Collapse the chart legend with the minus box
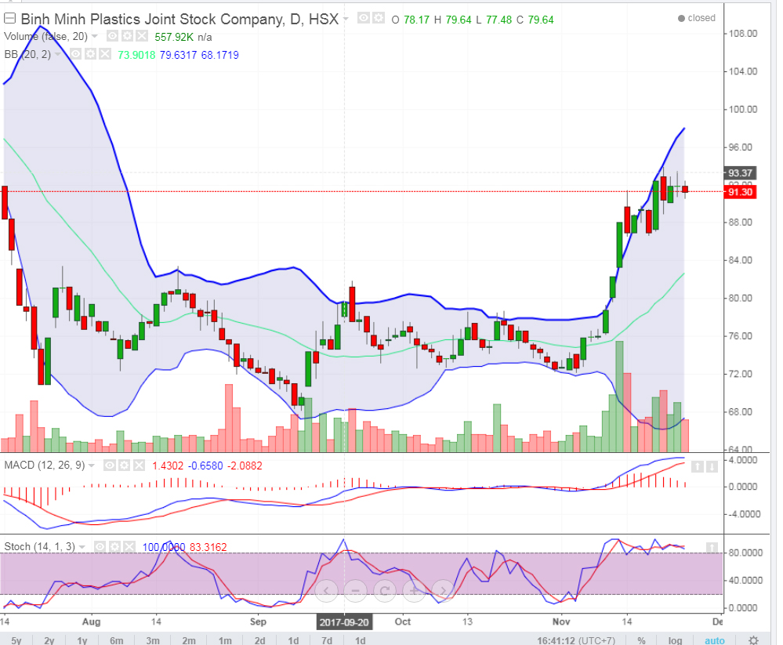783x645 pixels. 9,19
